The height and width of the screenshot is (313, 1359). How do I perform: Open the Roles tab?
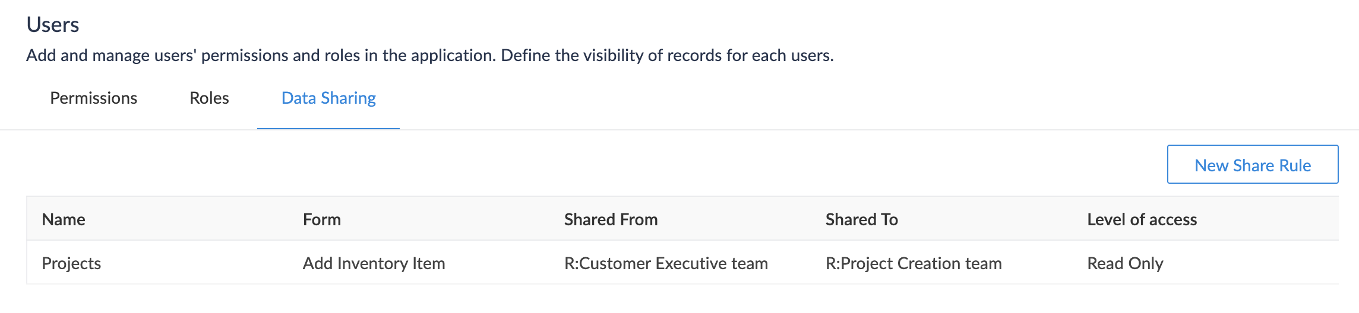pyautogui.click(x=209, y=98)
